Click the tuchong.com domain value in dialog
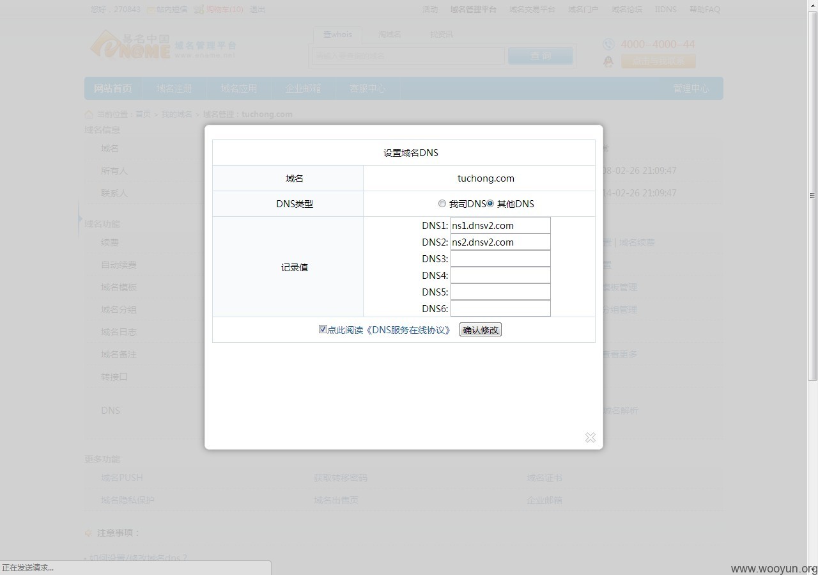Image resolution: width=818 pixels, height=575 pixels. (x=486, y=178)
